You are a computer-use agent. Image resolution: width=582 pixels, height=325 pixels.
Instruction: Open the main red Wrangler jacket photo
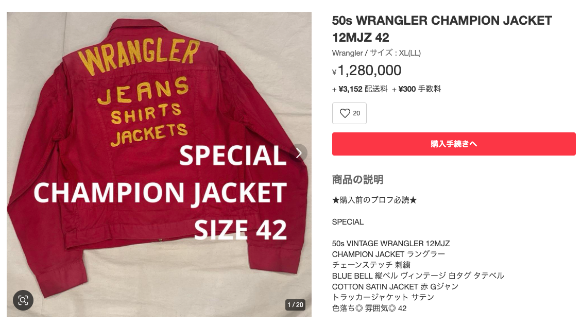click(x=159, y=164)
